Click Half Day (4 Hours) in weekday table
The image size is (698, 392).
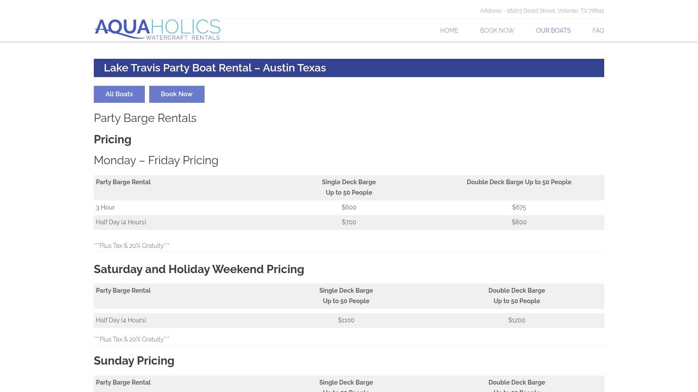(x=121, y=222)
